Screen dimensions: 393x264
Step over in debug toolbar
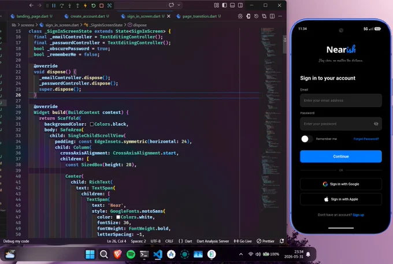tap(62, 6)
